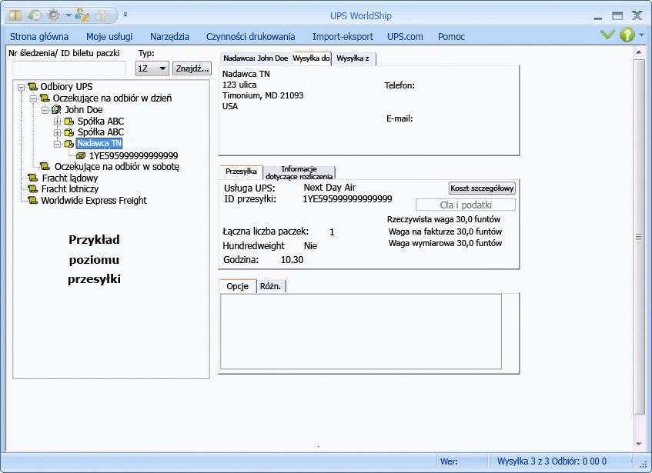Open the Narzędzia menu tab
This screenshot has height=473, width=652.
click(169, 37)
